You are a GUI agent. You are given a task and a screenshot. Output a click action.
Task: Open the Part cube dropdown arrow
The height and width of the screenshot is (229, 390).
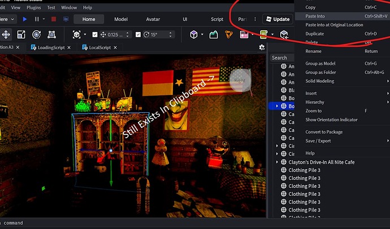coord(202,34)
